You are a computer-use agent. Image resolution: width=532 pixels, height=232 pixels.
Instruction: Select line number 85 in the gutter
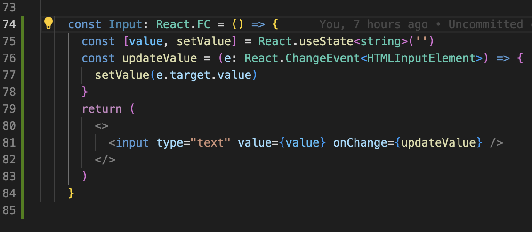click(x=9, y=210)
